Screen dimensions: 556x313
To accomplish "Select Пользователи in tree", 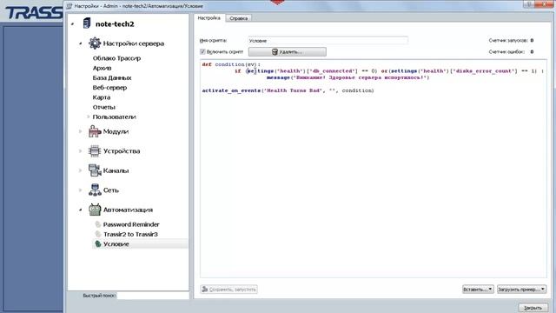I will click(114, 117).
